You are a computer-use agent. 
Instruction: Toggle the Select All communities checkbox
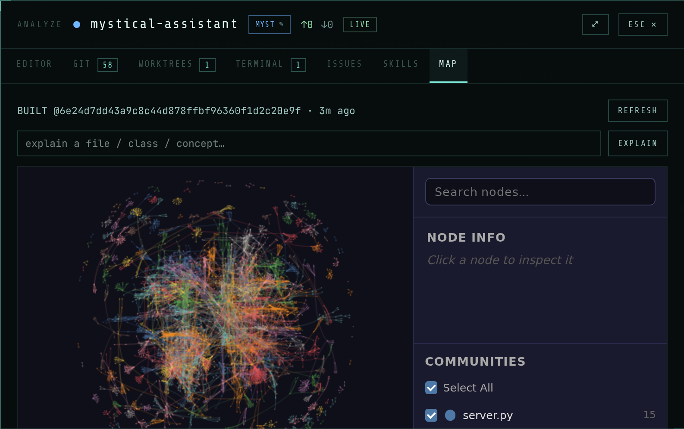click(x=431, y=388)
